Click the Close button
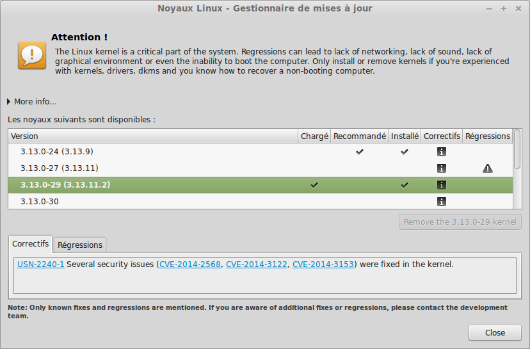The width and height of the screenshot is (530, 349). point(495,333)
